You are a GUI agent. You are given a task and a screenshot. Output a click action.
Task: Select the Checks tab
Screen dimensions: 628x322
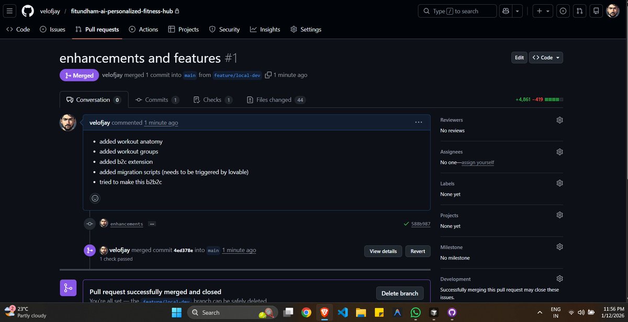[x=212, y=99]
